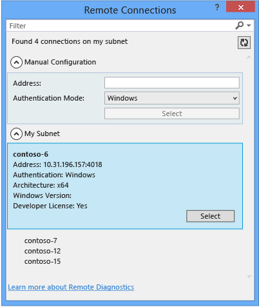Image resolution: width=259 pixels, height=307 pixels.
Task: Collapse the My Subnet section
Action: click(16, 134)
